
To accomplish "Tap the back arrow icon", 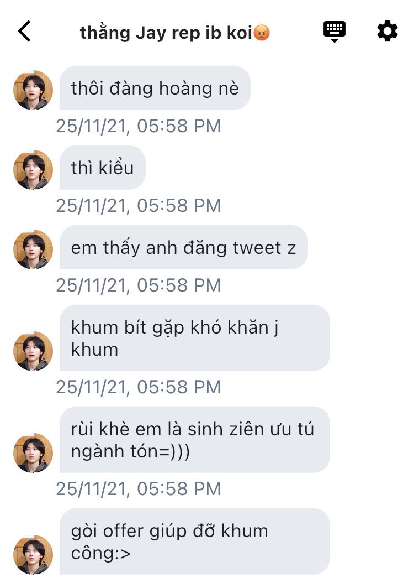I will [24, 32].
